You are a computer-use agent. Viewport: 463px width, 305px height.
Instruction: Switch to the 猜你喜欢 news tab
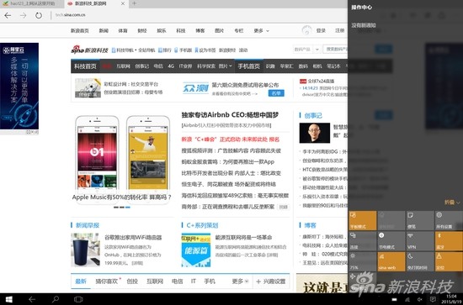[107, 281]
